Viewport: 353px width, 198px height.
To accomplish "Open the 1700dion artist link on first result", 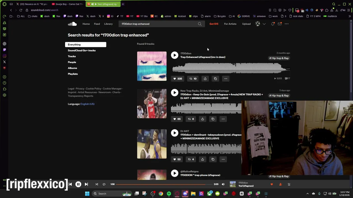I will 186,53.
